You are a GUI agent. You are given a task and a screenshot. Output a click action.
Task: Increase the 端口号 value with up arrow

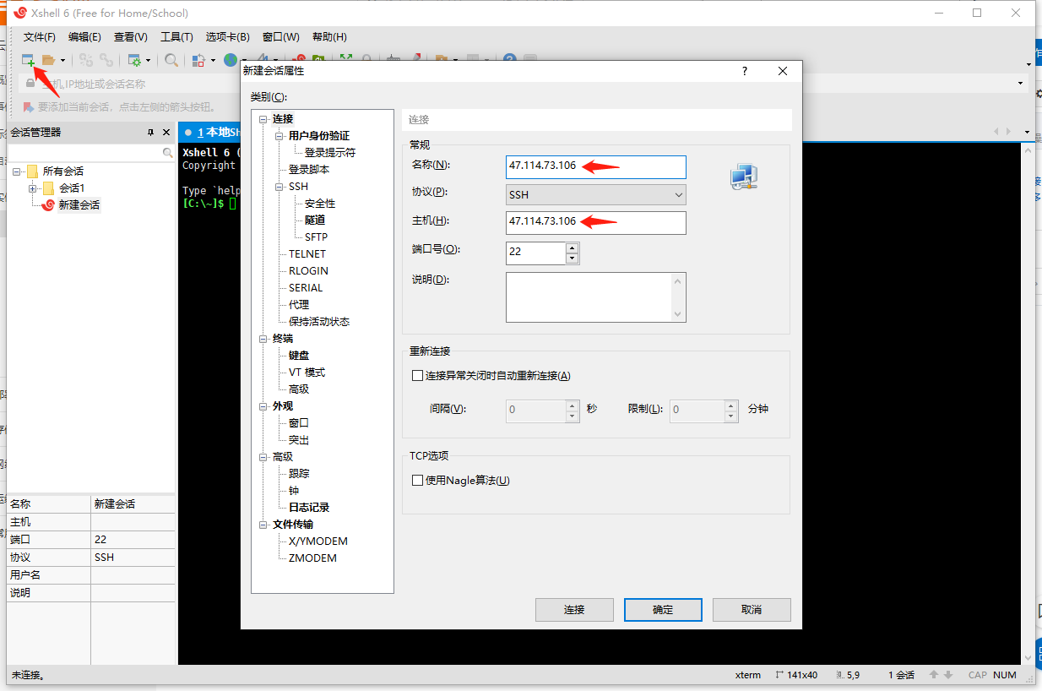[x=572, y=248]
